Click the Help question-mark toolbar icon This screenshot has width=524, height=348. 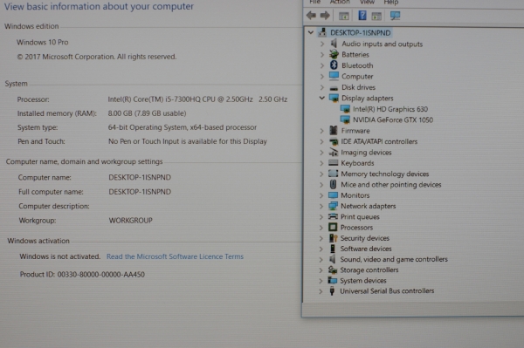click(x=362, y=16)
